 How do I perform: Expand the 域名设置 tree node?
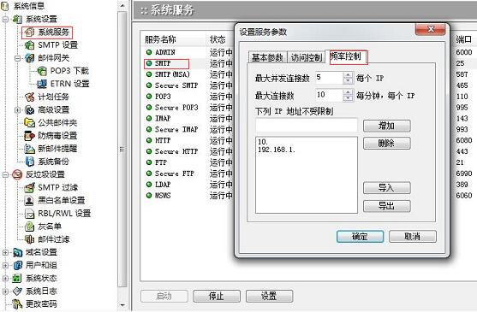tap(5, 252)
